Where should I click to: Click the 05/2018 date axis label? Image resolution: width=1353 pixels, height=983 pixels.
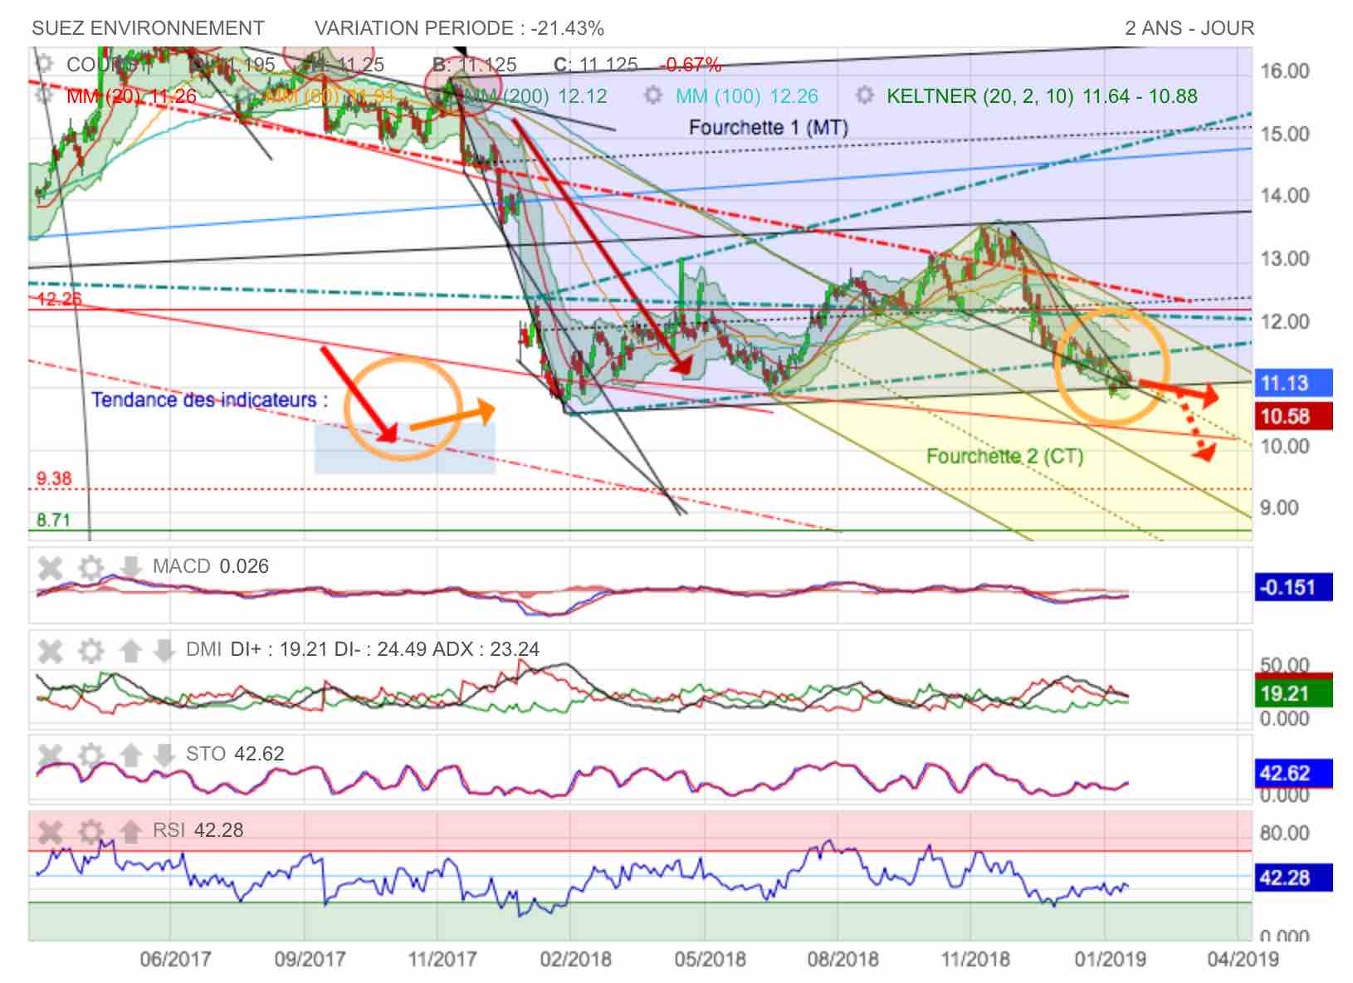[x=710, y=959]
